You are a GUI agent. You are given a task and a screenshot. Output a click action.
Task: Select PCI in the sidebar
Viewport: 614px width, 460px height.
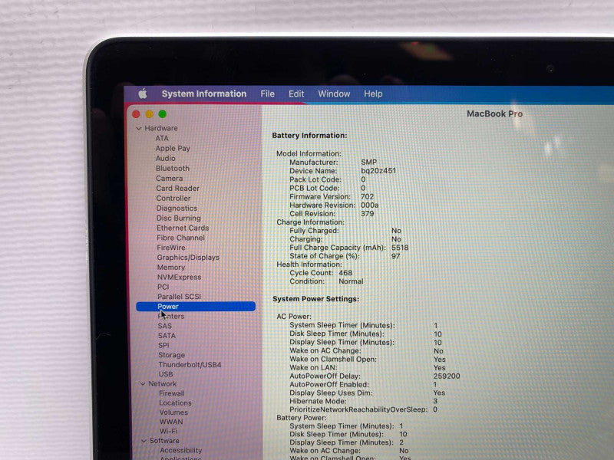tap(163, 287)
